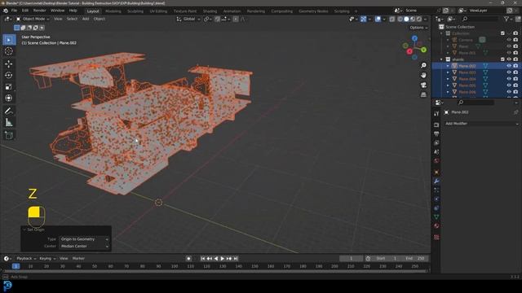Expand the Plane.003 tree item
This screenshot has height=293, width=522.
(x=448, y=72)
